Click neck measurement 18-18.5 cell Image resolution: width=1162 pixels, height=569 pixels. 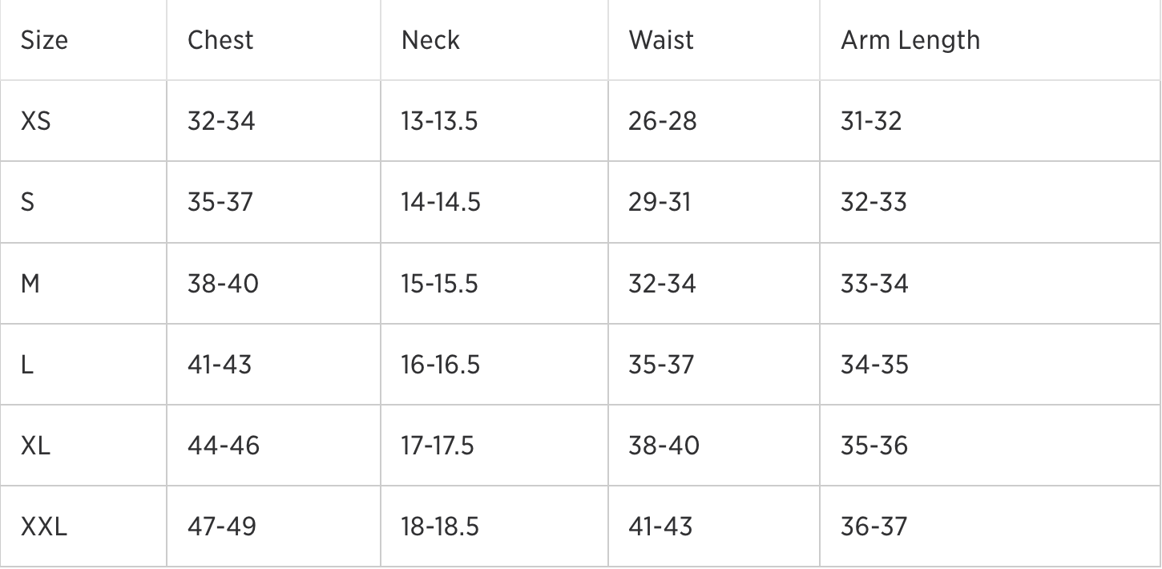440,527
